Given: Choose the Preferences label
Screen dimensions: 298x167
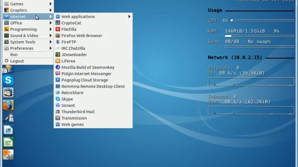Looking at the screenshot, I should click(22, 48).
